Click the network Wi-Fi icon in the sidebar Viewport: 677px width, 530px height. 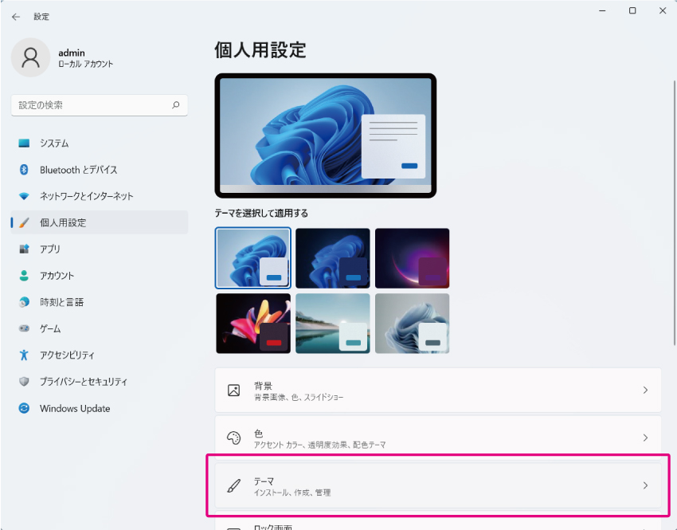24,196
